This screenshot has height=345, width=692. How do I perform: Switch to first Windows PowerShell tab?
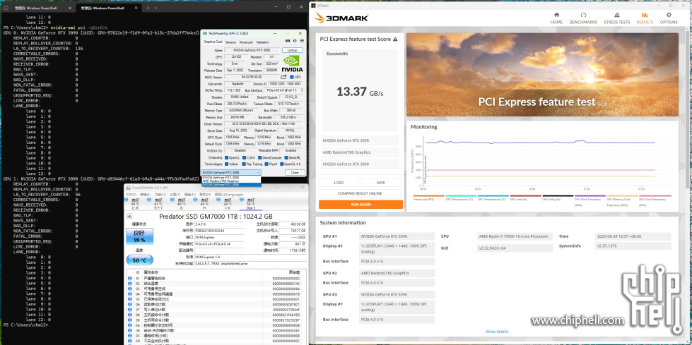click(39, 8)
